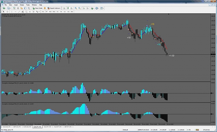Set timeframe to MN
The height and width of the screenshot is (132, 217).
tap(72, 12)
